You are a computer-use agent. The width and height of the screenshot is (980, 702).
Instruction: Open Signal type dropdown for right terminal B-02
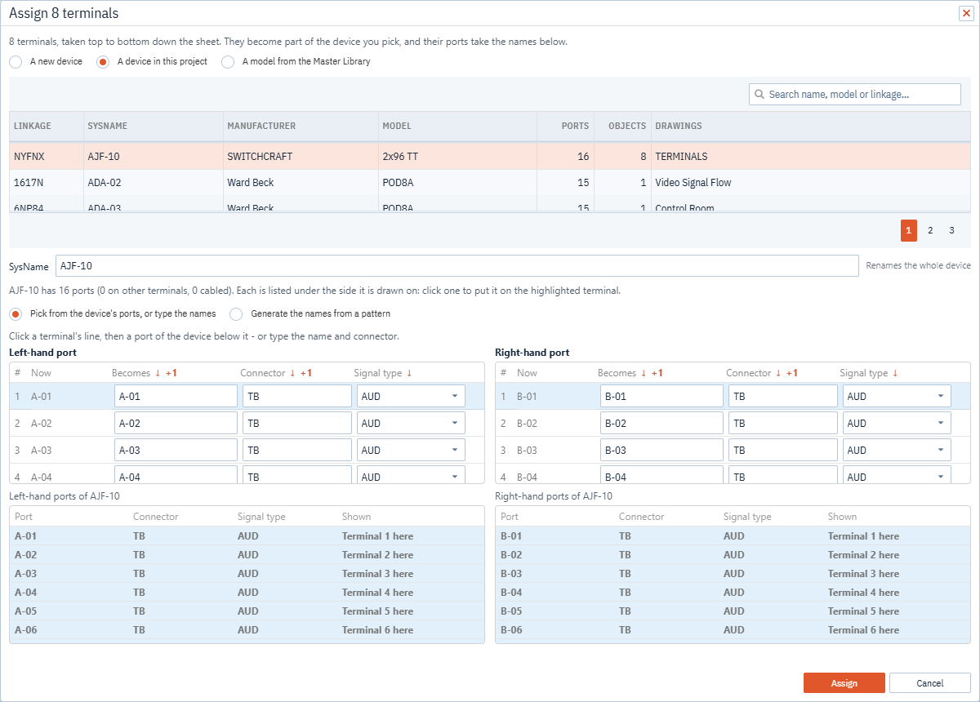(897, 423)
